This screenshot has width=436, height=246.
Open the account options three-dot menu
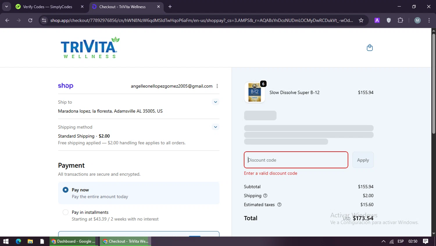pyautogui.click(x=217, y=86)
